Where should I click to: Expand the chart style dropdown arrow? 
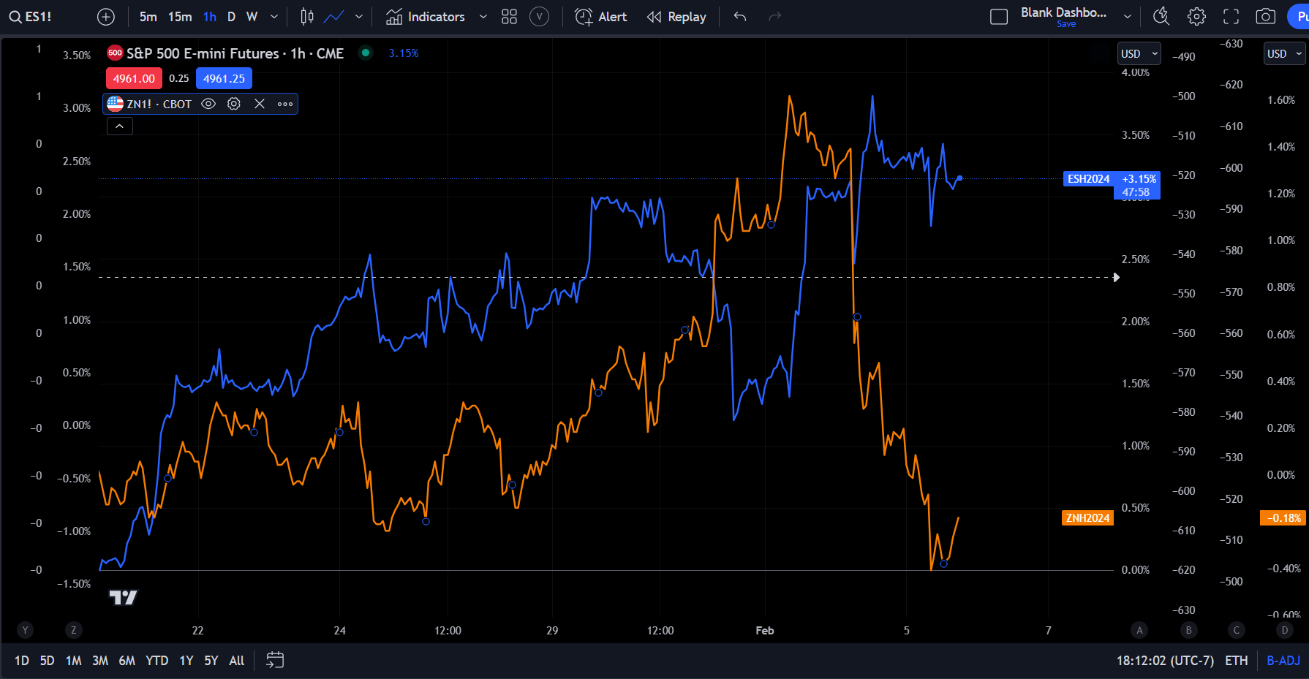(x=359, y=17)
